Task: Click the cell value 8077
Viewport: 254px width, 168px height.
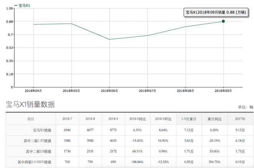Action: tap(90, 130)
